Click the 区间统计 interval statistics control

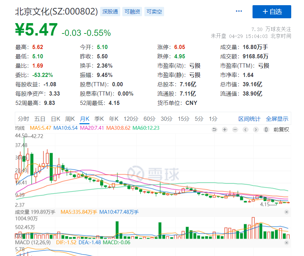click(x=249, y=118)
